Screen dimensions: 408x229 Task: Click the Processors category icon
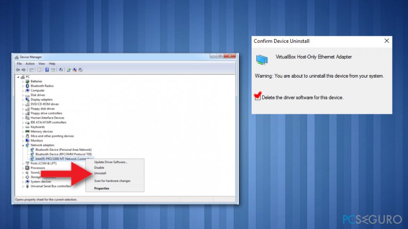point(27,168)
